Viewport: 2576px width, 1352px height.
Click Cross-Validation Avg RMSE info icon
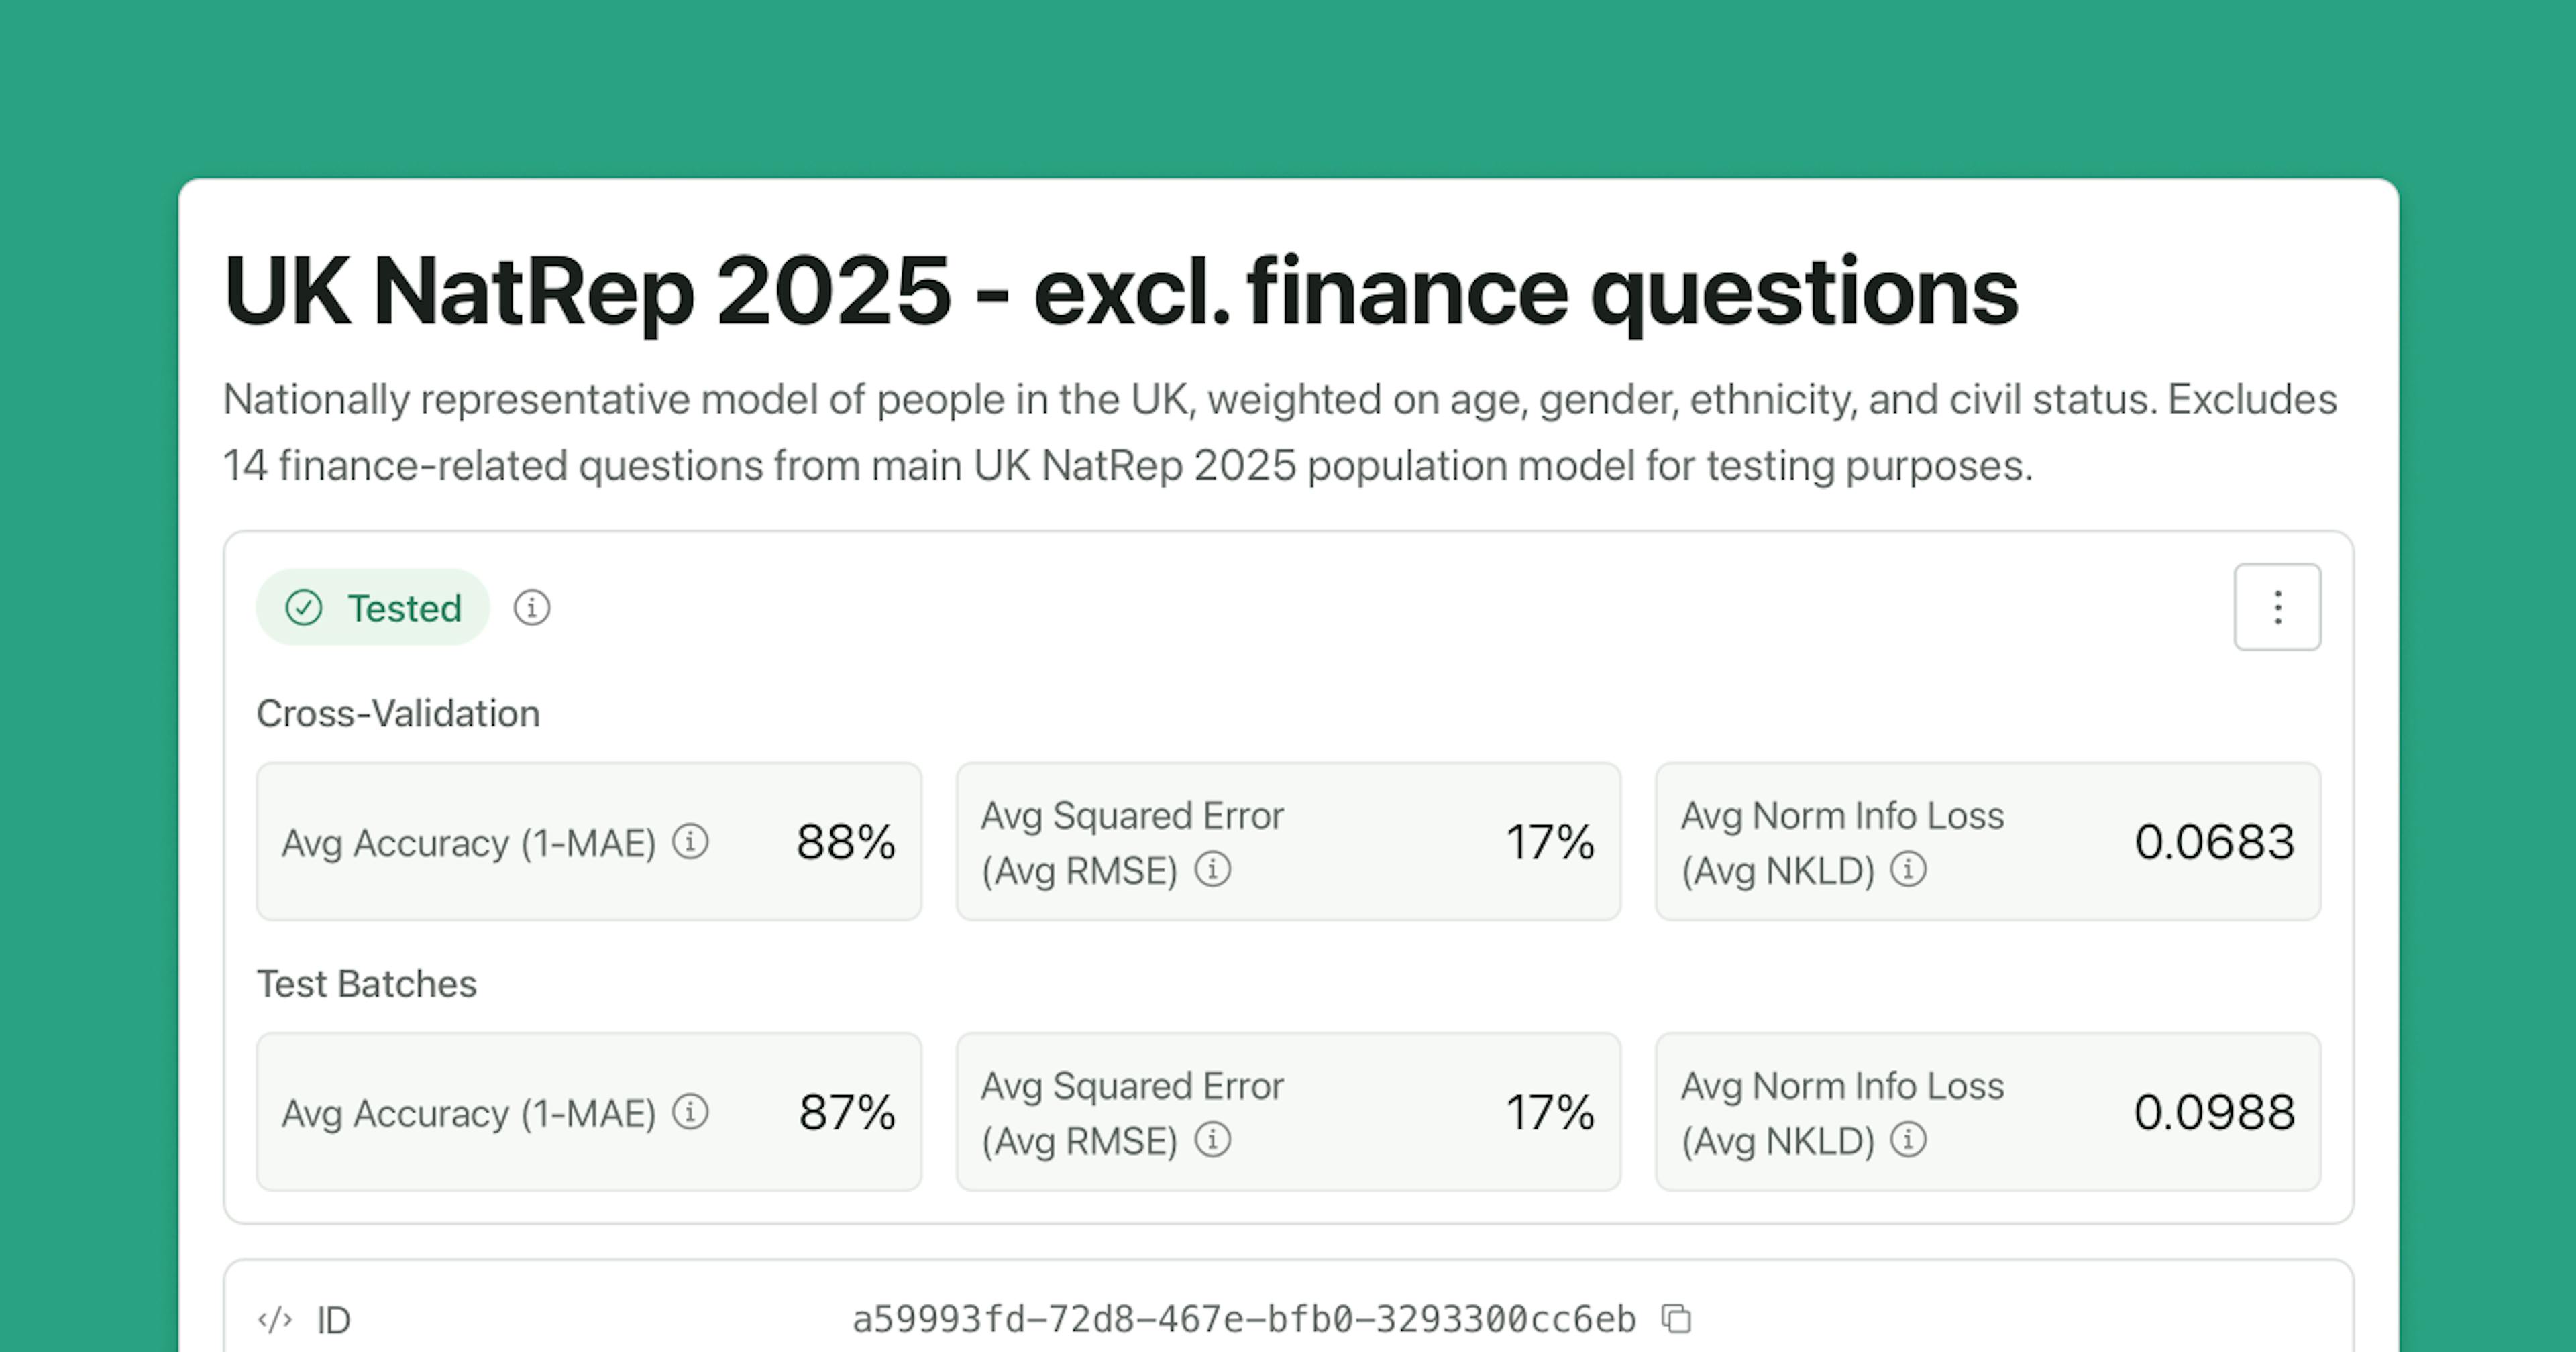point(1212,869)
